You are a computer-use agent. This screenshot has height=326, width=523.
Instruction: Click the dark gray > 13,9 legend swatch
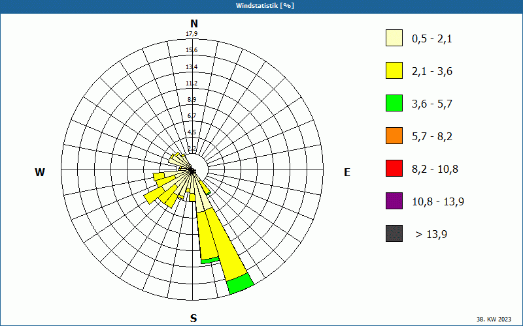(394, 233)
